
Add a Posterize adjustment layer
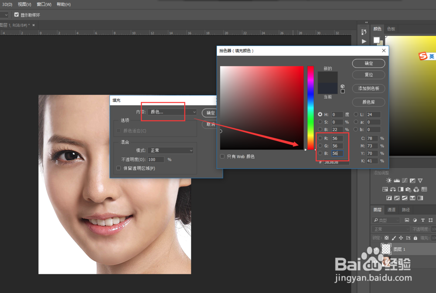coord(397,198)
